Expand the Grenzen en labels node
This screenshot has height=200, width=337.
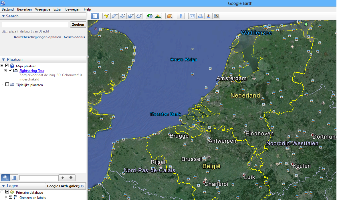pyautogui.click(x=5, y=197)
